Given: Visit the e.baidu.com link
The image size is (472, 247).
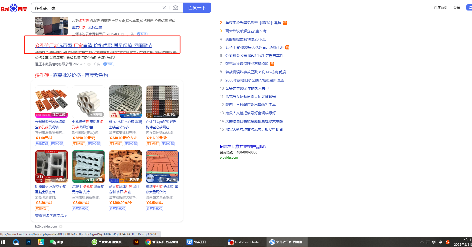Looking at the screenshot, I should point(229,158).
